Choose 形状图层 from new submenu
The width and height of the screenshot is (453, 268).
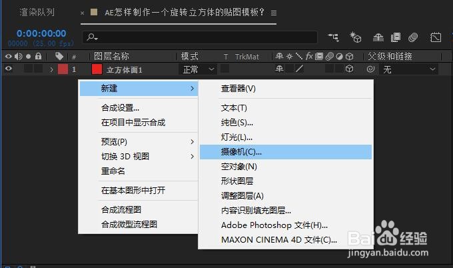click(x=286, y=181)
